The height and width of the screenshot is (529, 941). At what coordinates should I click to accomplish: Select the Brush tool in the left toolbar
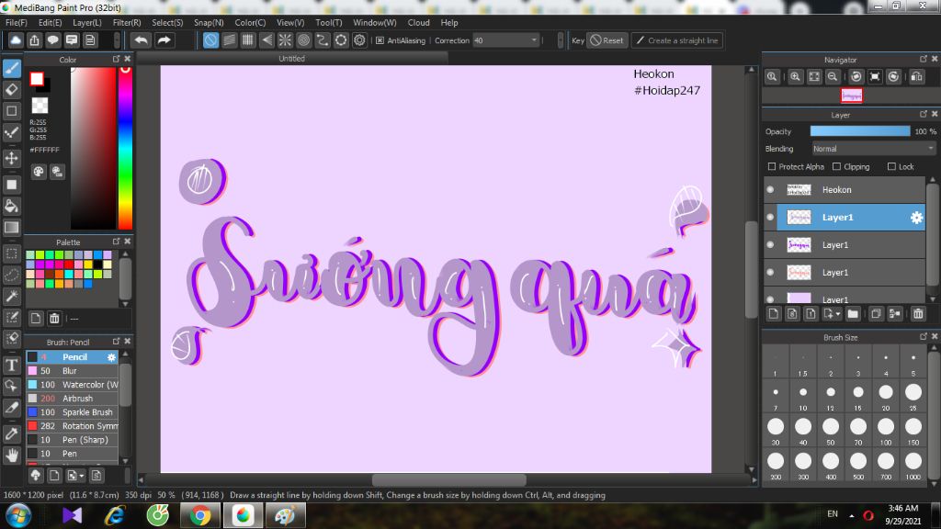(x=11, y=68)
